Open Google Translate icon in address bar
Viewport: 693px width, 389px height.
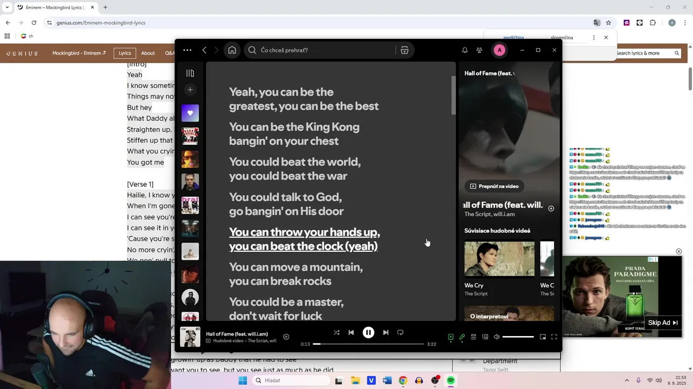click(597, 23)
